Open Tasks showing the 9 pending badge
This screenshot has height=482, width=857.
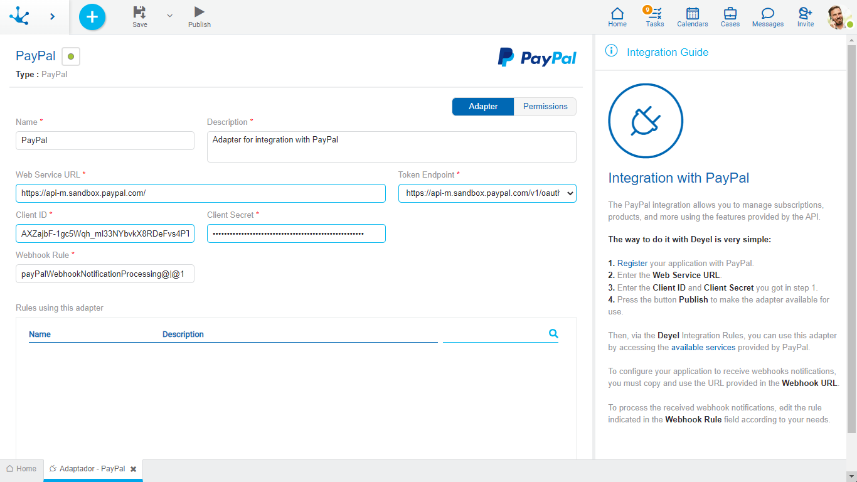[654, 17]
